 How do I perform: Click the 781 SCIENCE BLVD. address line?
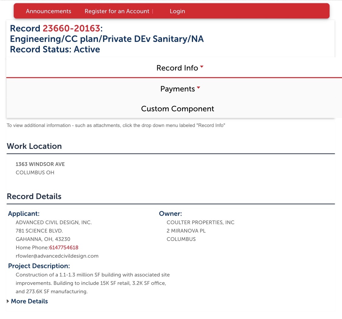point(39,231)
